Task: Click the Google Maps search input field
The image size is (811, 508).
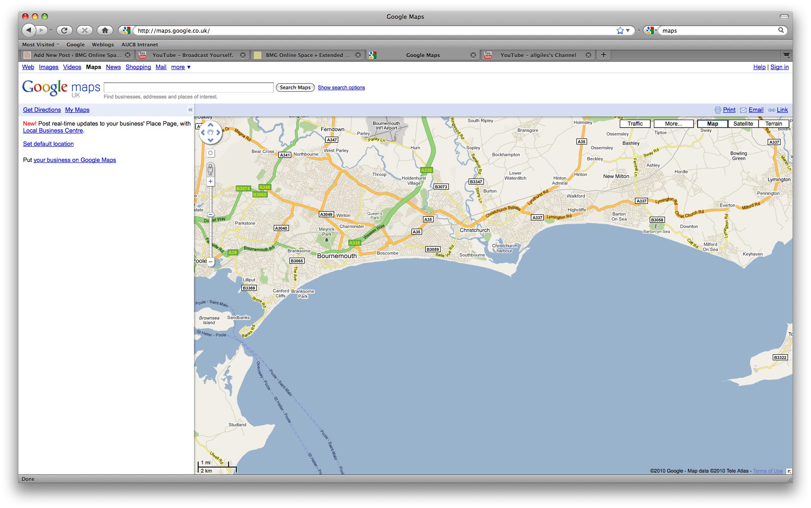Action: [x=188, y=87]
